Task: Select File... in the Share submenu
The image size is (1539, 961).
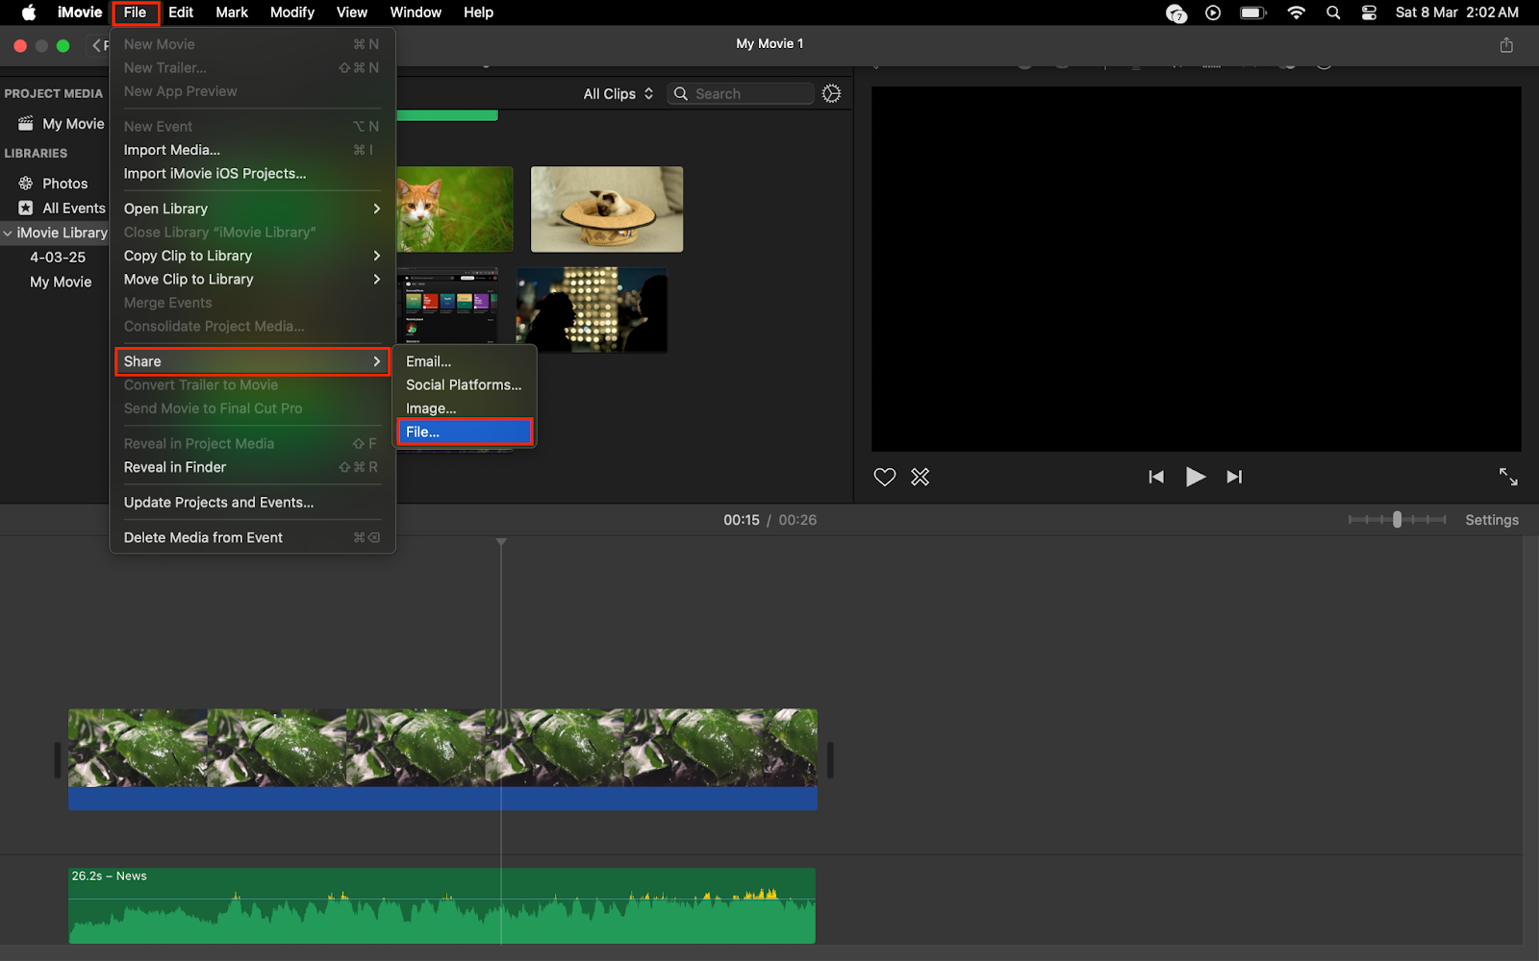Action: tap(464, 431)
